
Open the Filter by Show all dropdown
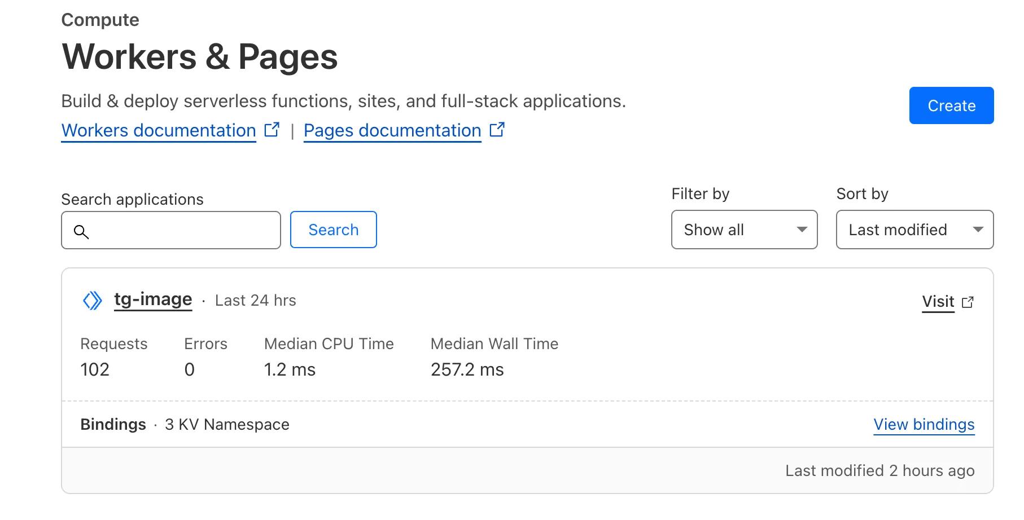pos(744,230)
